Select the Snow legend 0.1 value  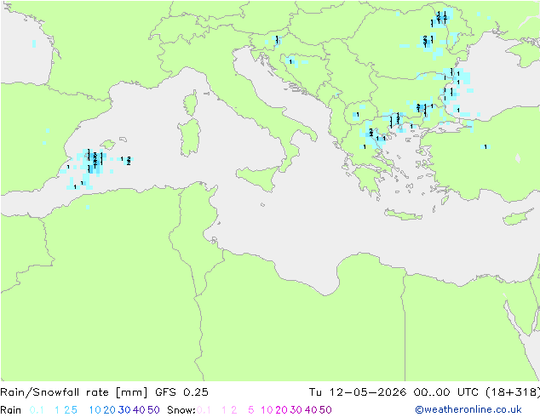click(x=204, y=410)
